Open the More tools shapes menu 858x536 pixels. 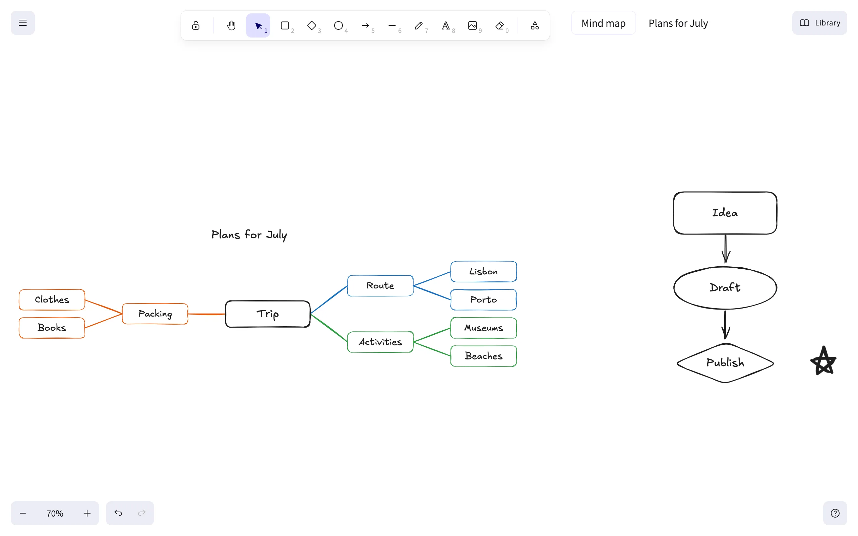click(x=535, y=25)
